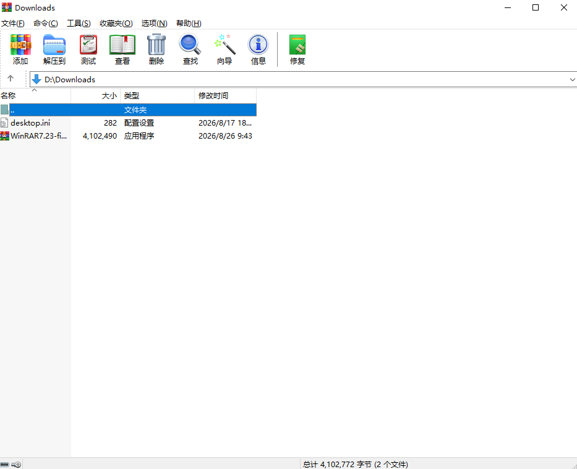Click the 添加 (Add) toolbar icon
The height and width of the screenshot is (469, 577).
click(x=20, y=45)
